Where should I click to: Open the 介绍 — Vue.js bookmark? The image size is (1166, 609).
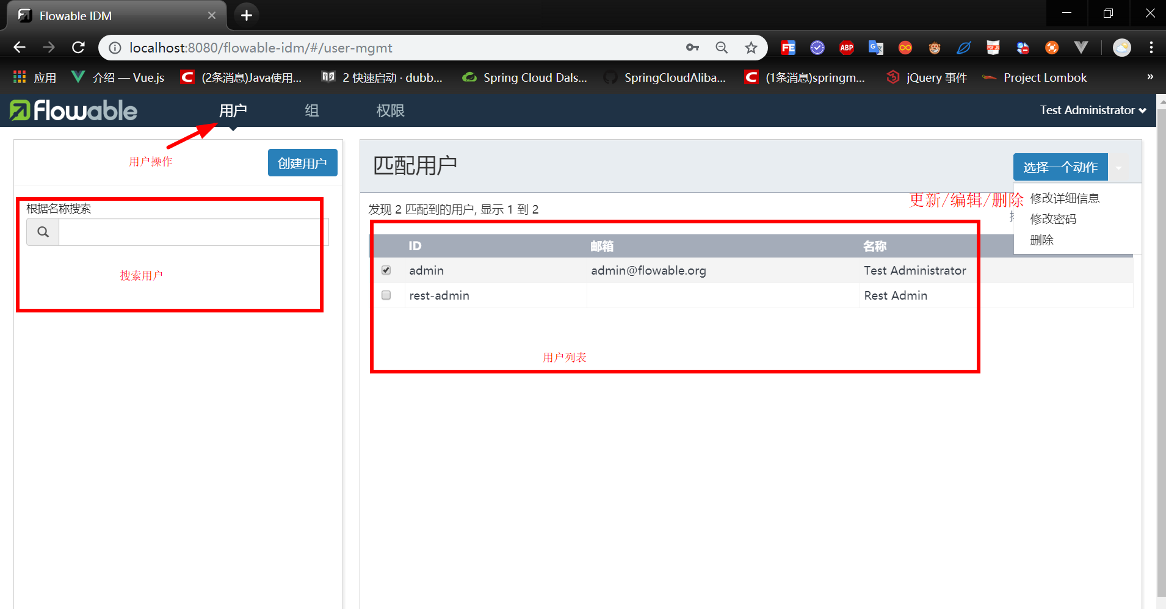click(118, 77)
